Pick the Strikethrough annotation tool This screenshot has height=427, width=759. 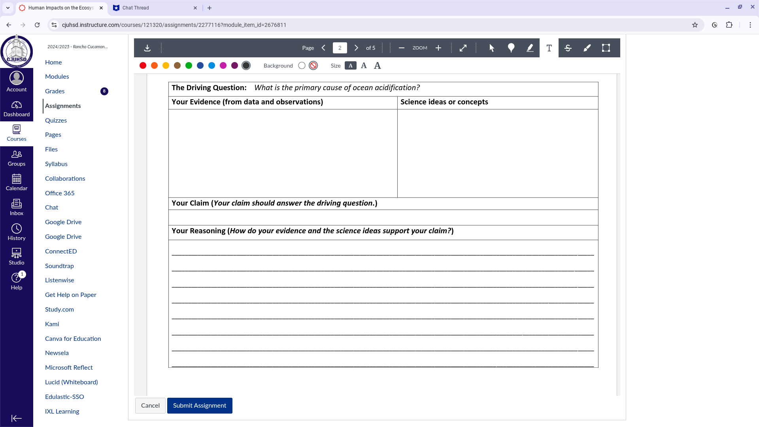click(x=568, y=48)
